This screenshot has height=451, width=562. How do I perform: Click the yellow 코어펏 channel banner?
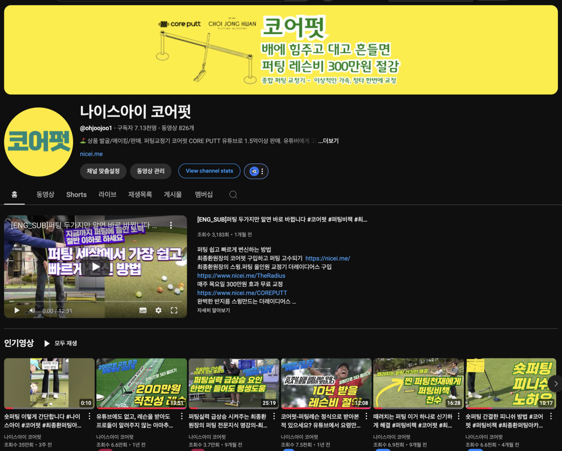[x=281, y=50]
